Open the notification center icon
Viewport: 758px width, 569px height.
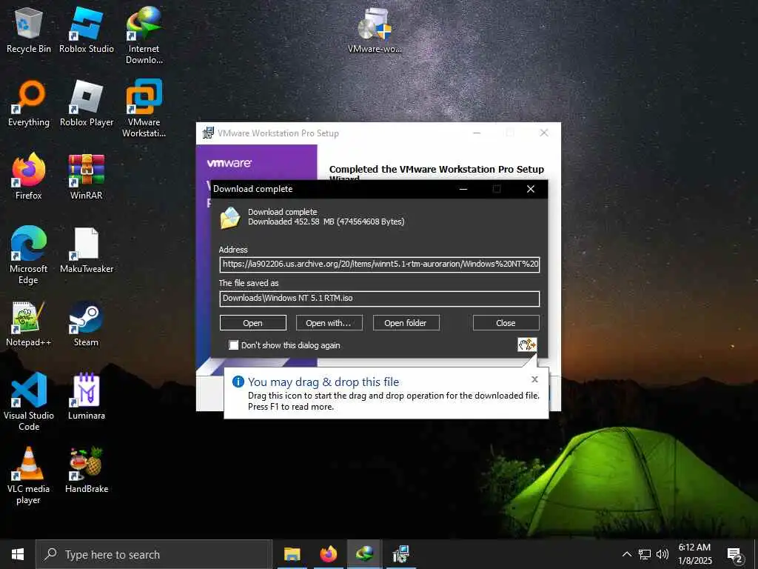pyautogui.click(x=735, y=555)
